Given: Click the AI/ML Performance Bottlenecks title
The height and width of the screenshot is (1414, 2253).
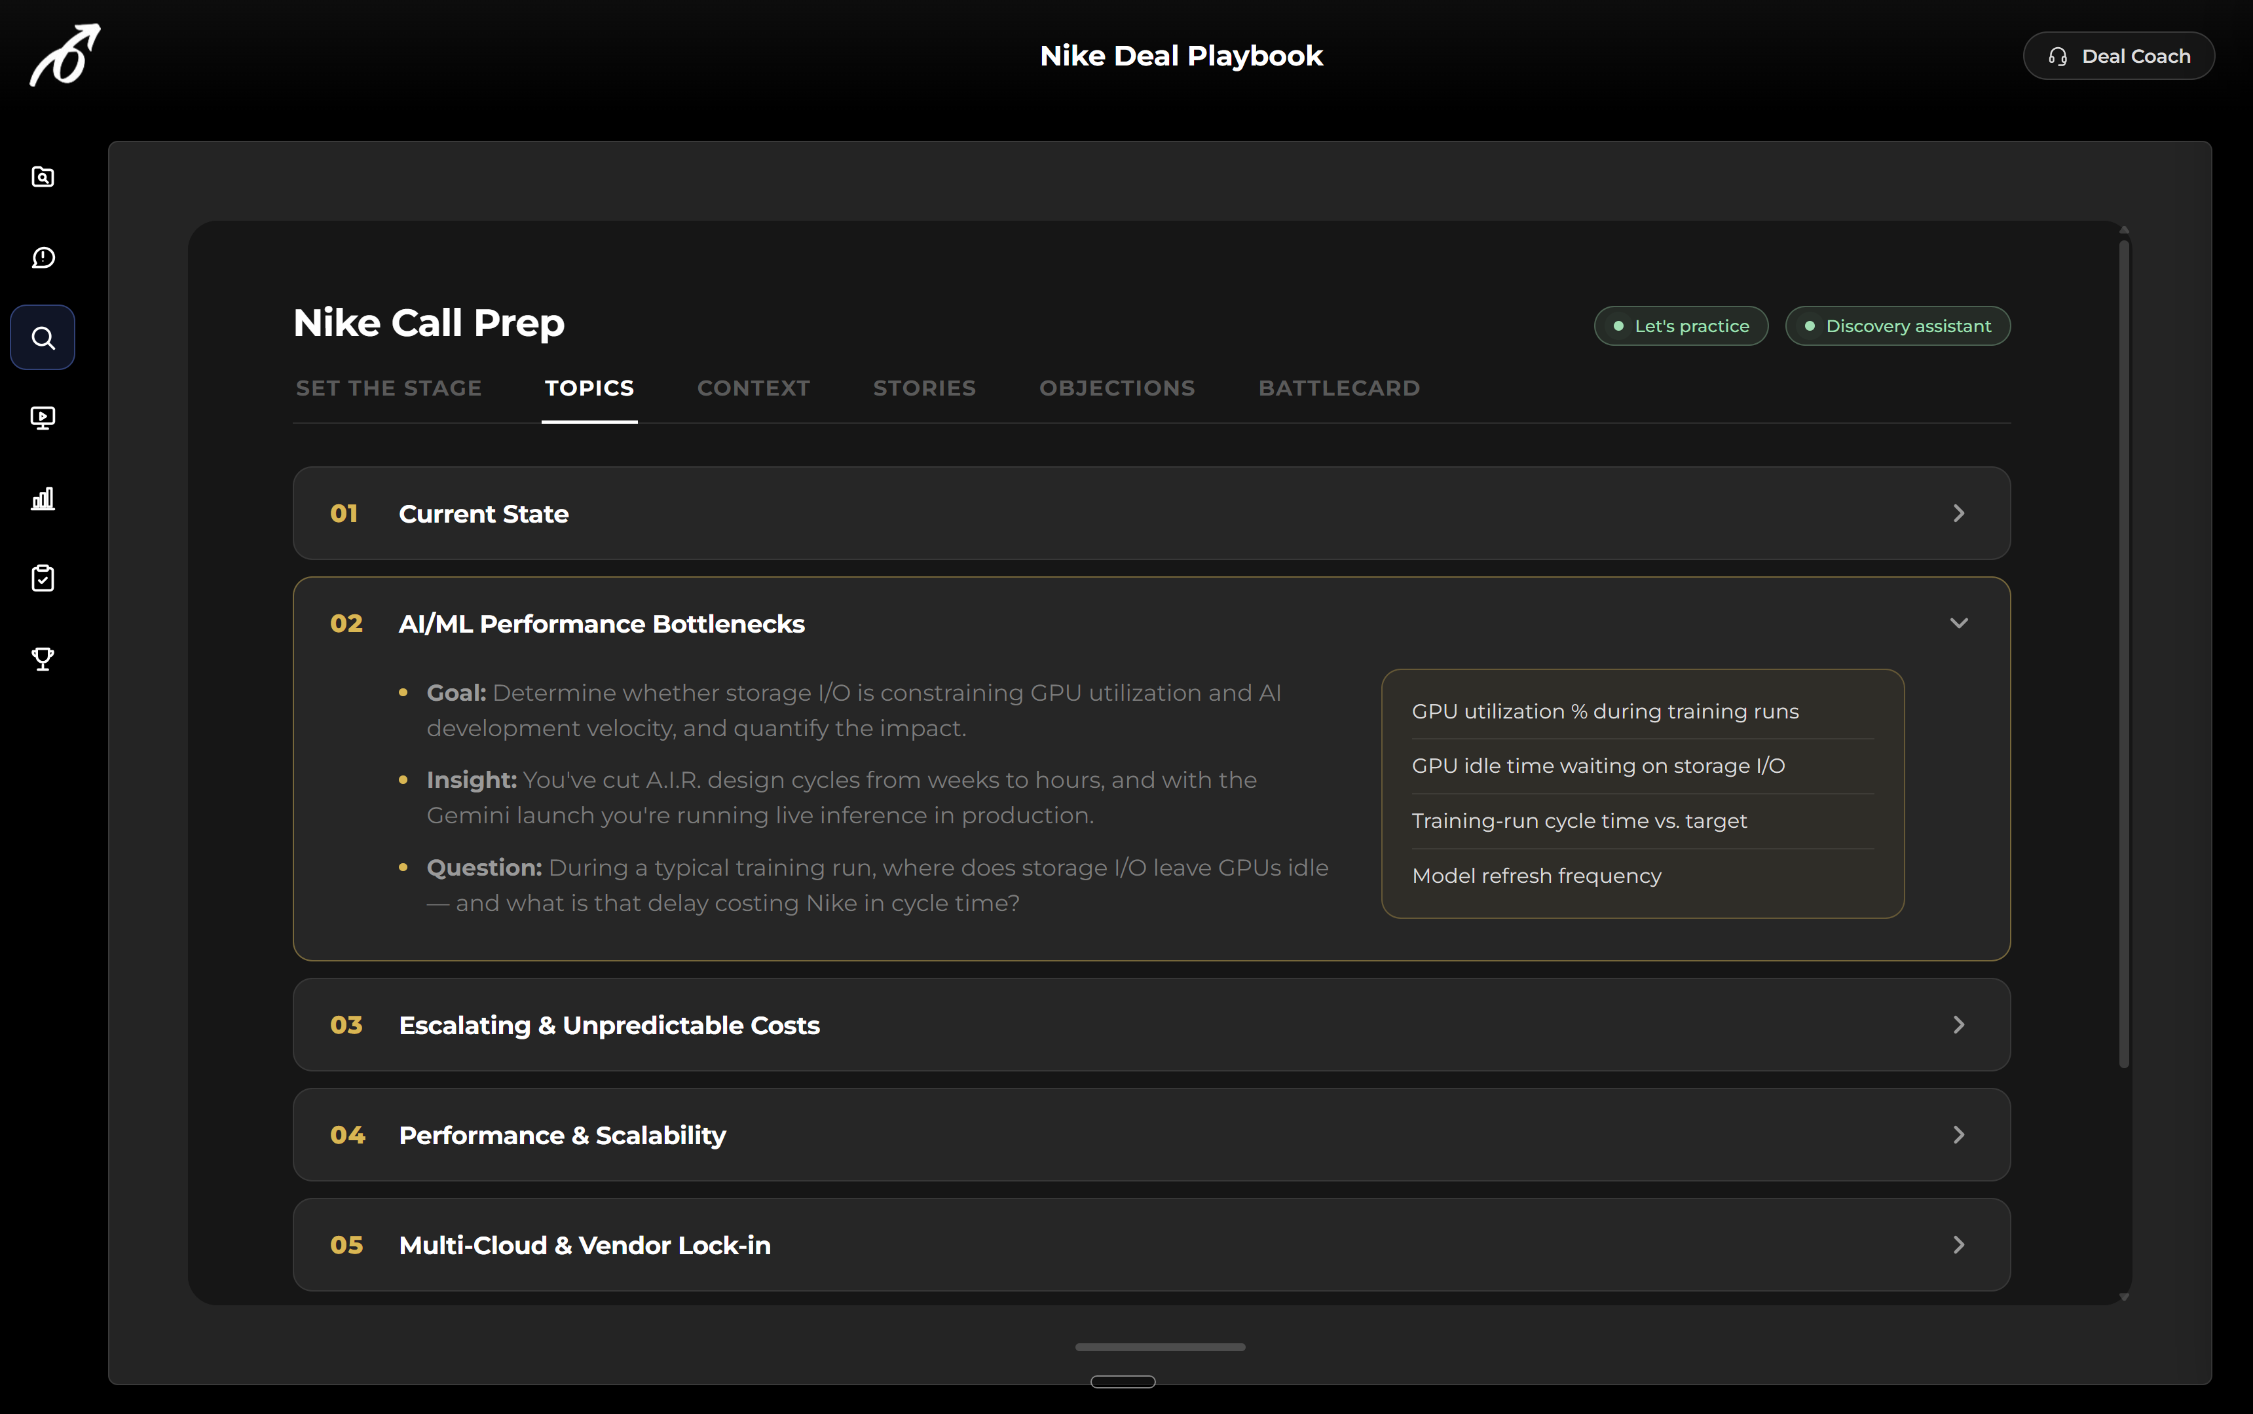Looking at the screenshot, I should click(601, 623).
